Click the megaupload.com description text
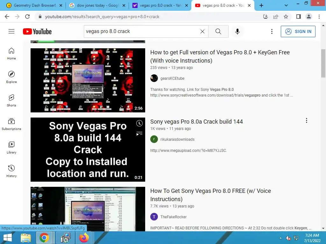 188,151
